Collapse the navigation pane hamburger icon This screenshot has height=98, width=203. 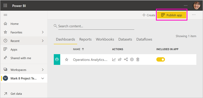[5, 15]
